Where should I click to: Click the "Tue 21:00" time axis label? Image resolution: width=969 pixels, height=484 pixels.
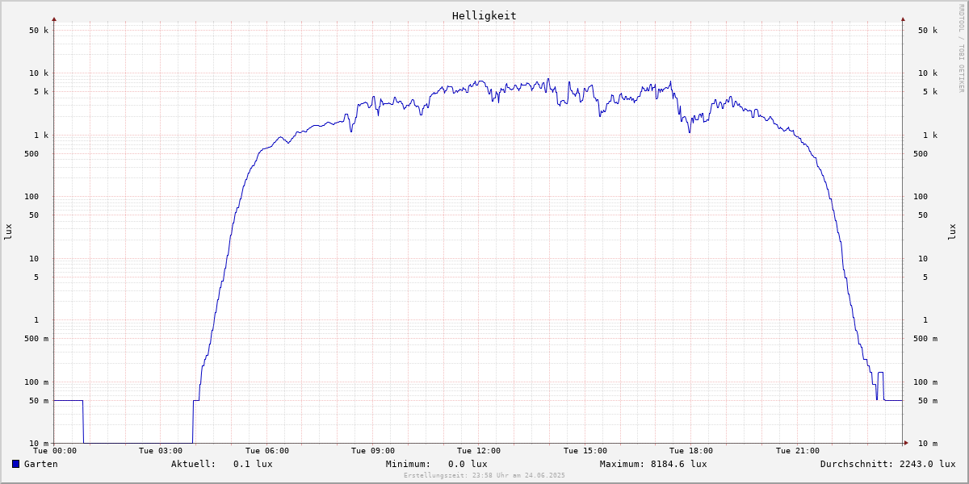point(798,451)
